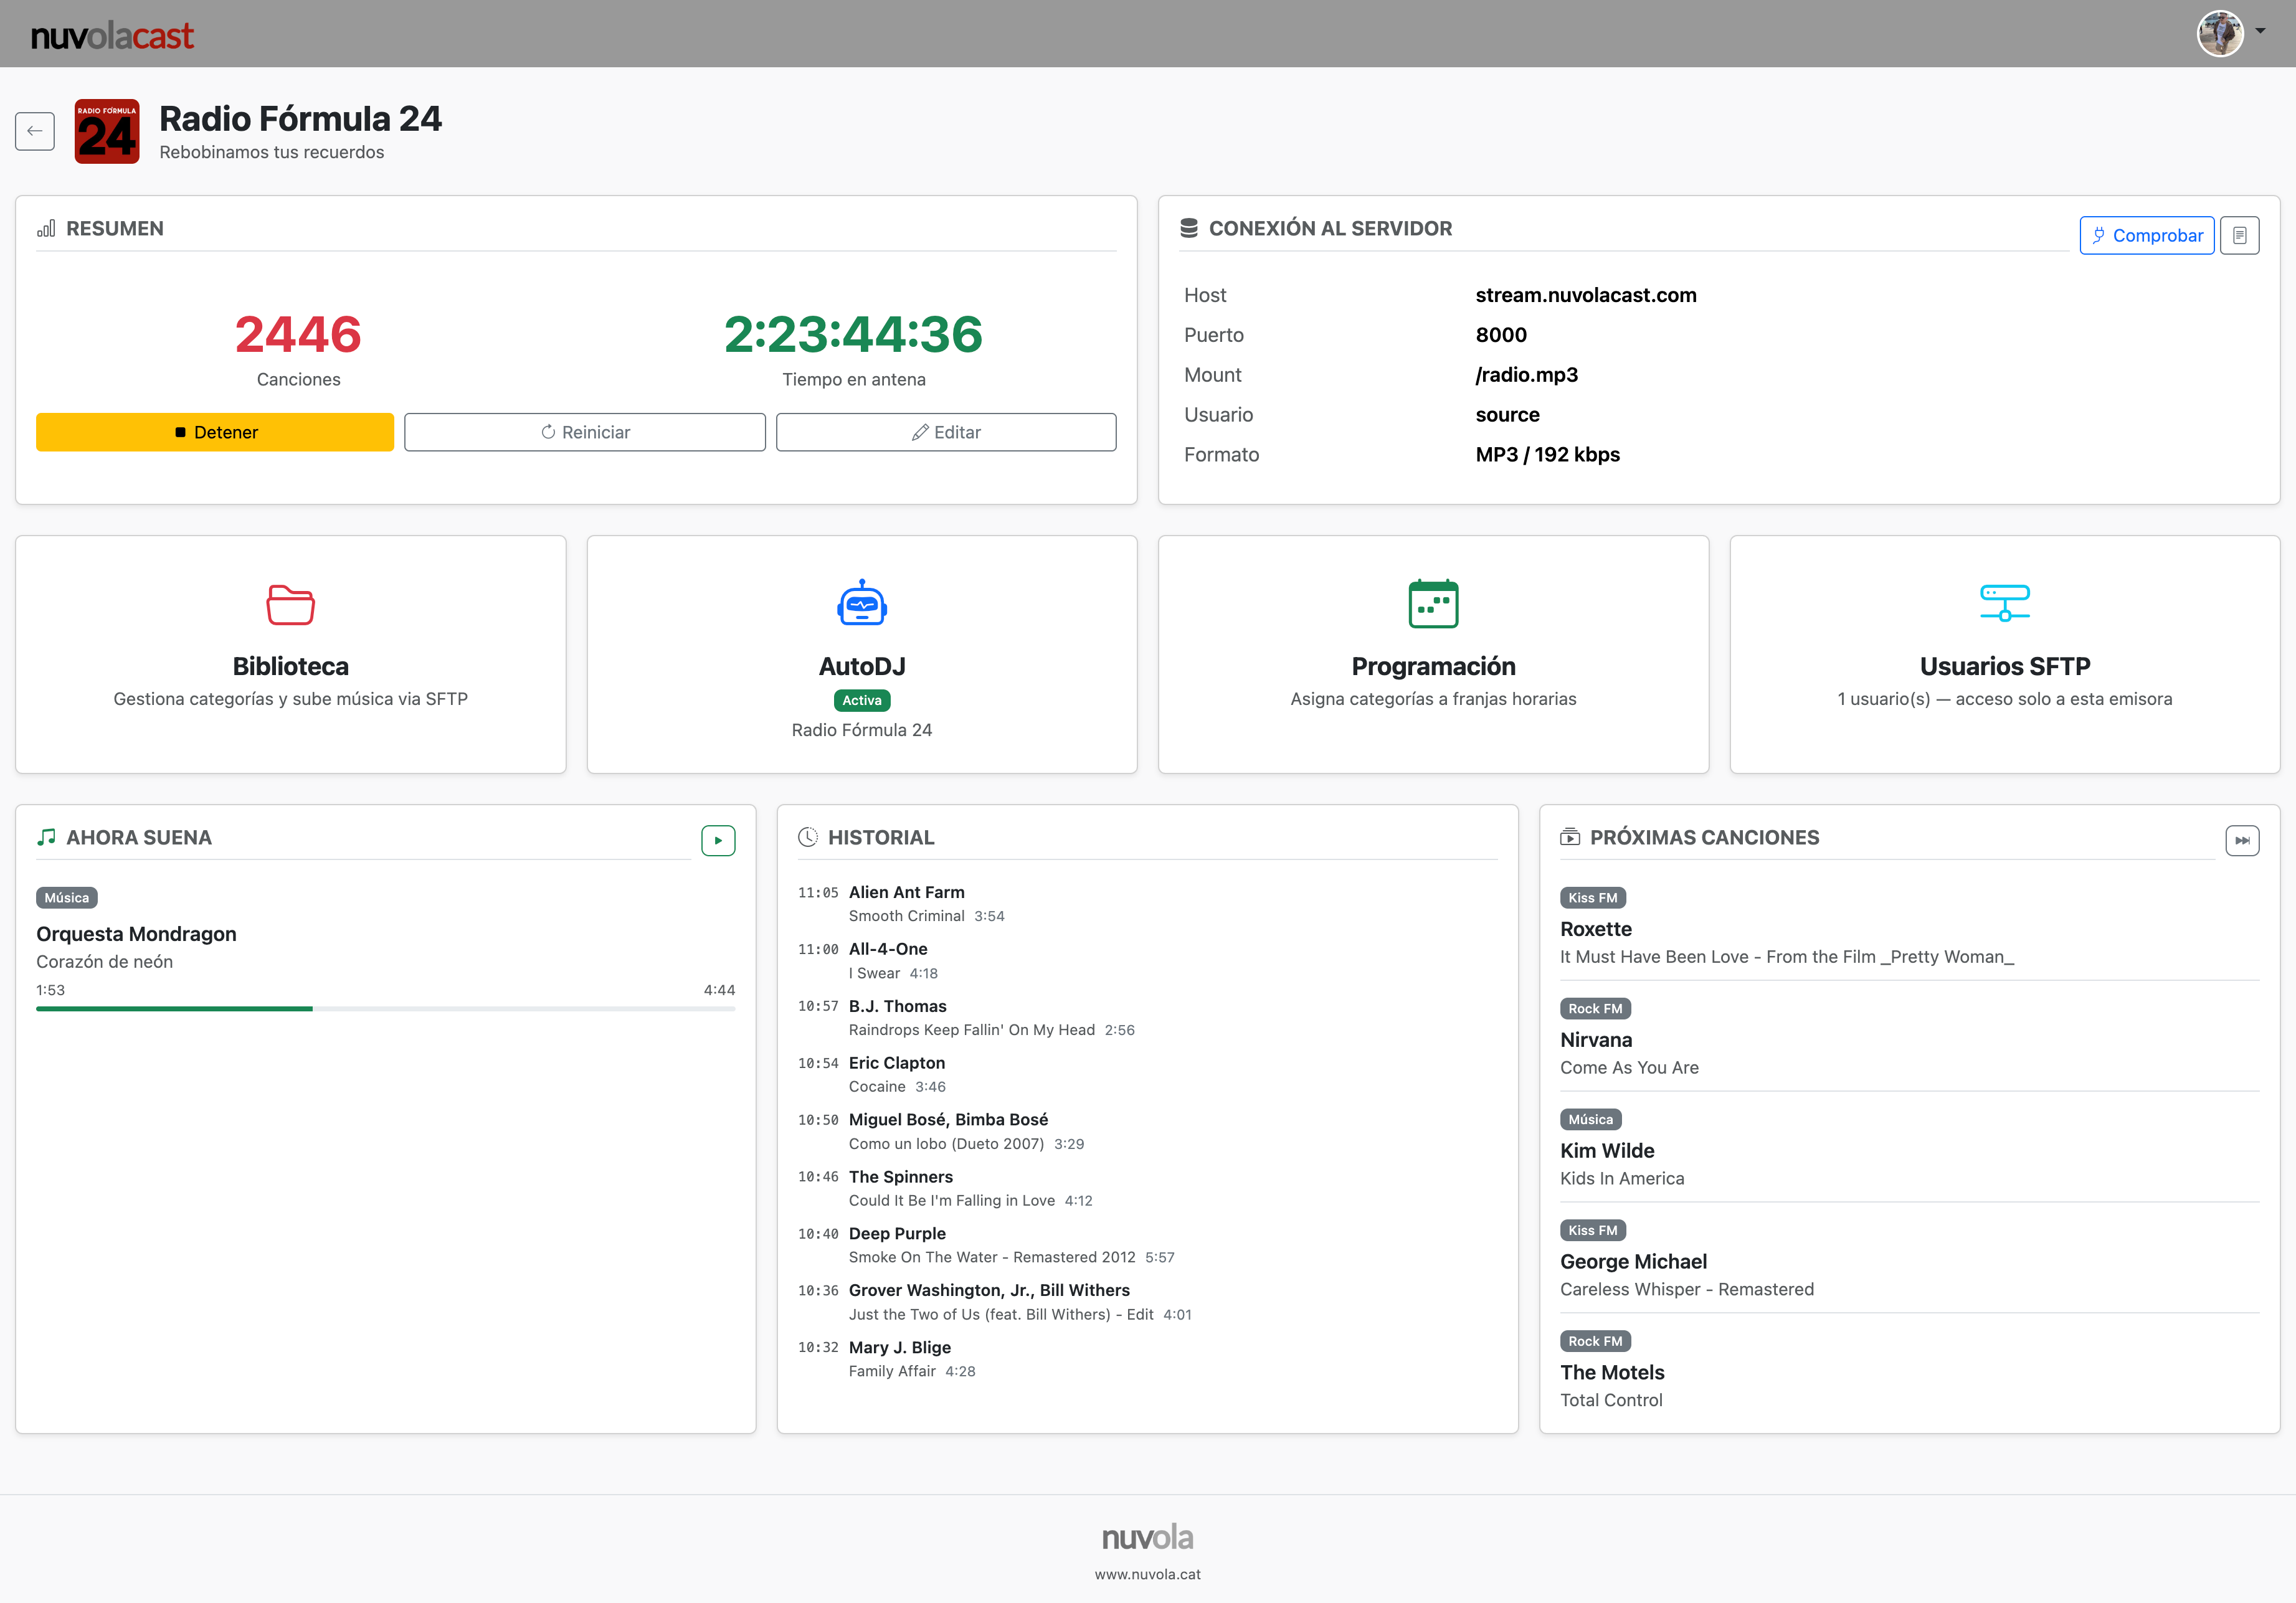
Task: Click Comprobar to test server connection
Action: click(x=2146, y=235)
